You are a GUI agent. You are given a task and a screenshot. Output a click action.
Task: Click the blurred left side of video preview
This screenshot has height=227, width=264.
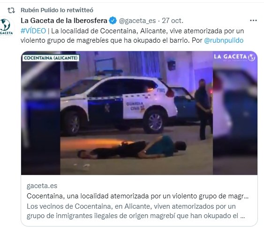click(x=41, y=113)
